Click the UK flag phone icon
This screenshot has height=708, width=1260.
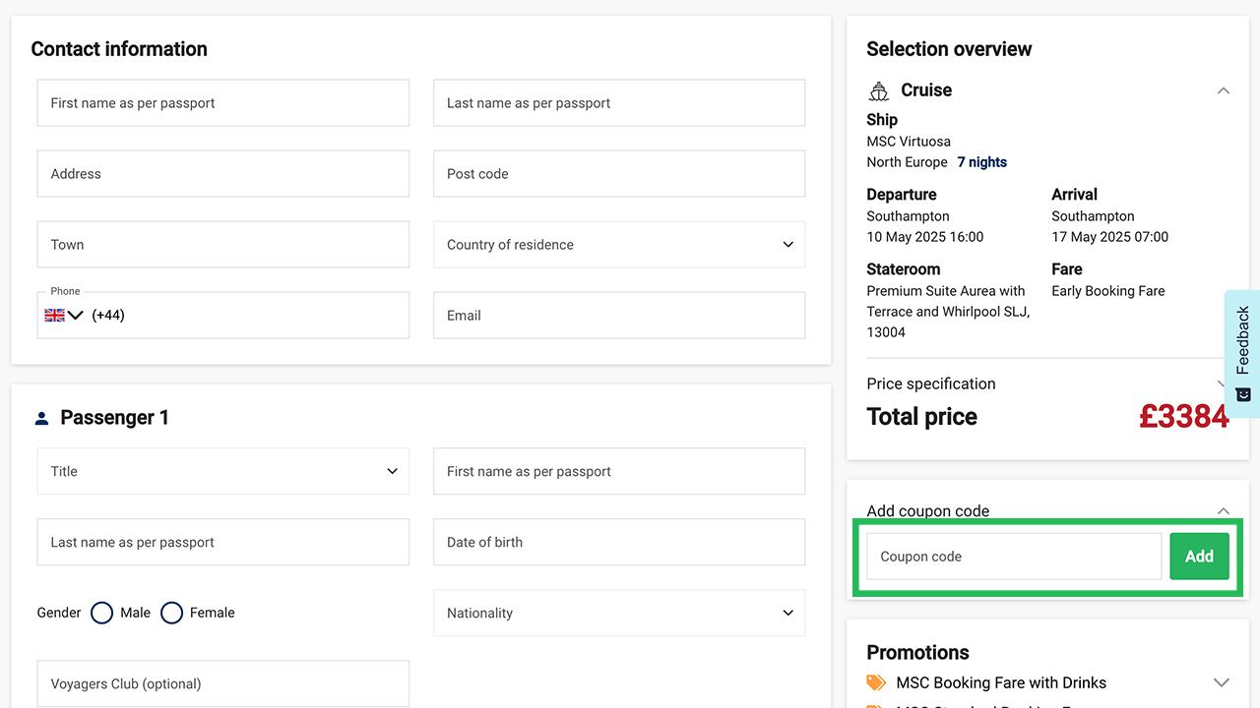tap(55, 316)
